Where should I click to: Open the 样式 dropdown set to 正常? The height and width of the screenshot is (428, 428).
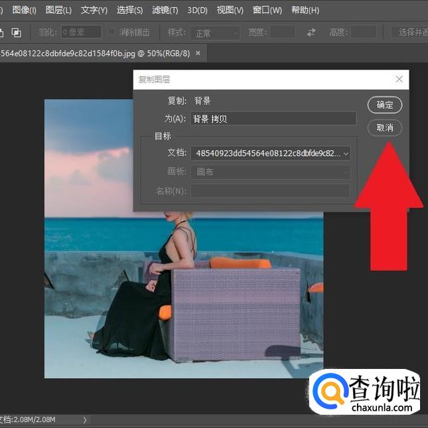click(215, 33)
